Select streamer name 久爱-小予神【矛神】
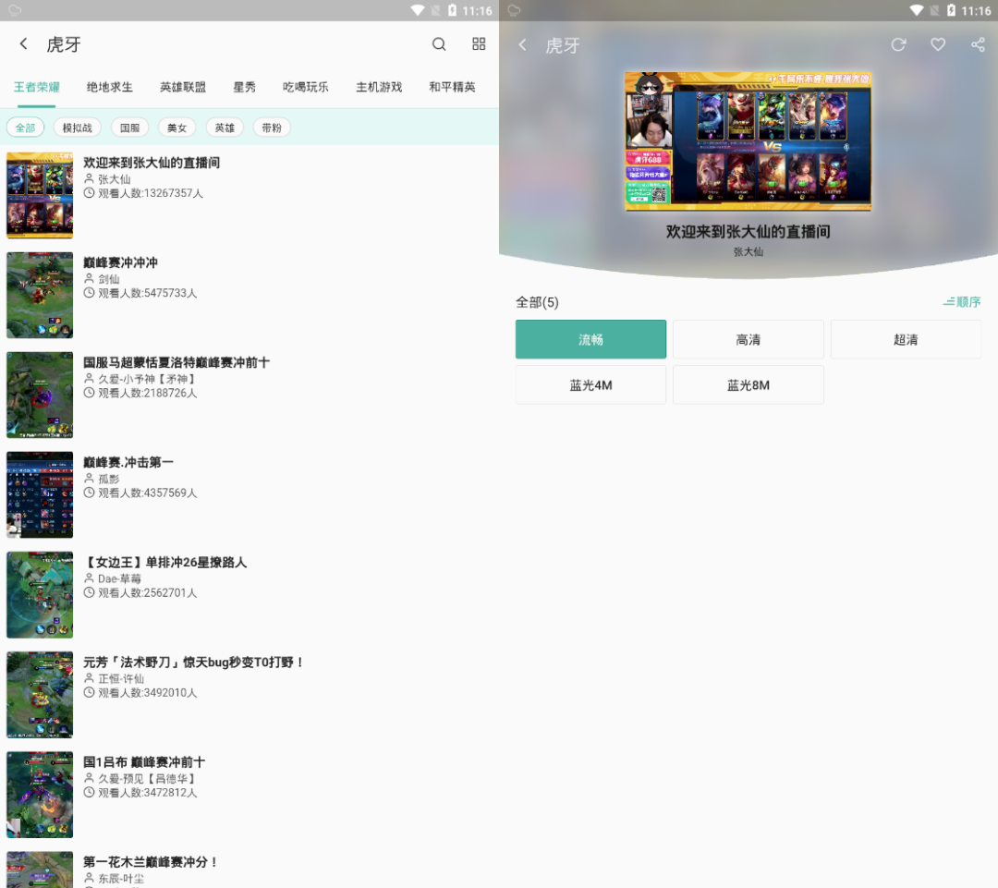Image resolution: width=998 pixels, height=888 pixels. coord(146,379)
